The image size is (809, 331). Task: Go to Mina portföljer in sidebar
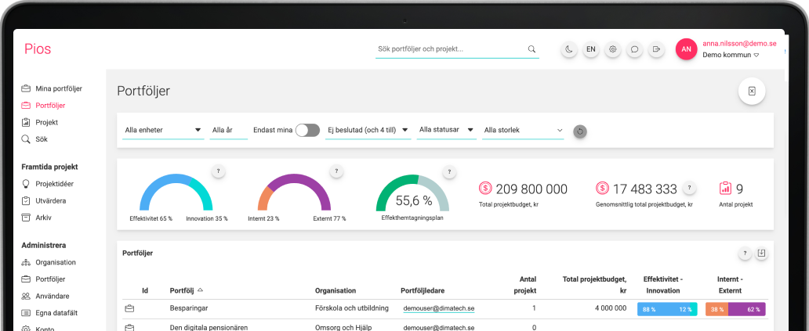tap(58, 88)
